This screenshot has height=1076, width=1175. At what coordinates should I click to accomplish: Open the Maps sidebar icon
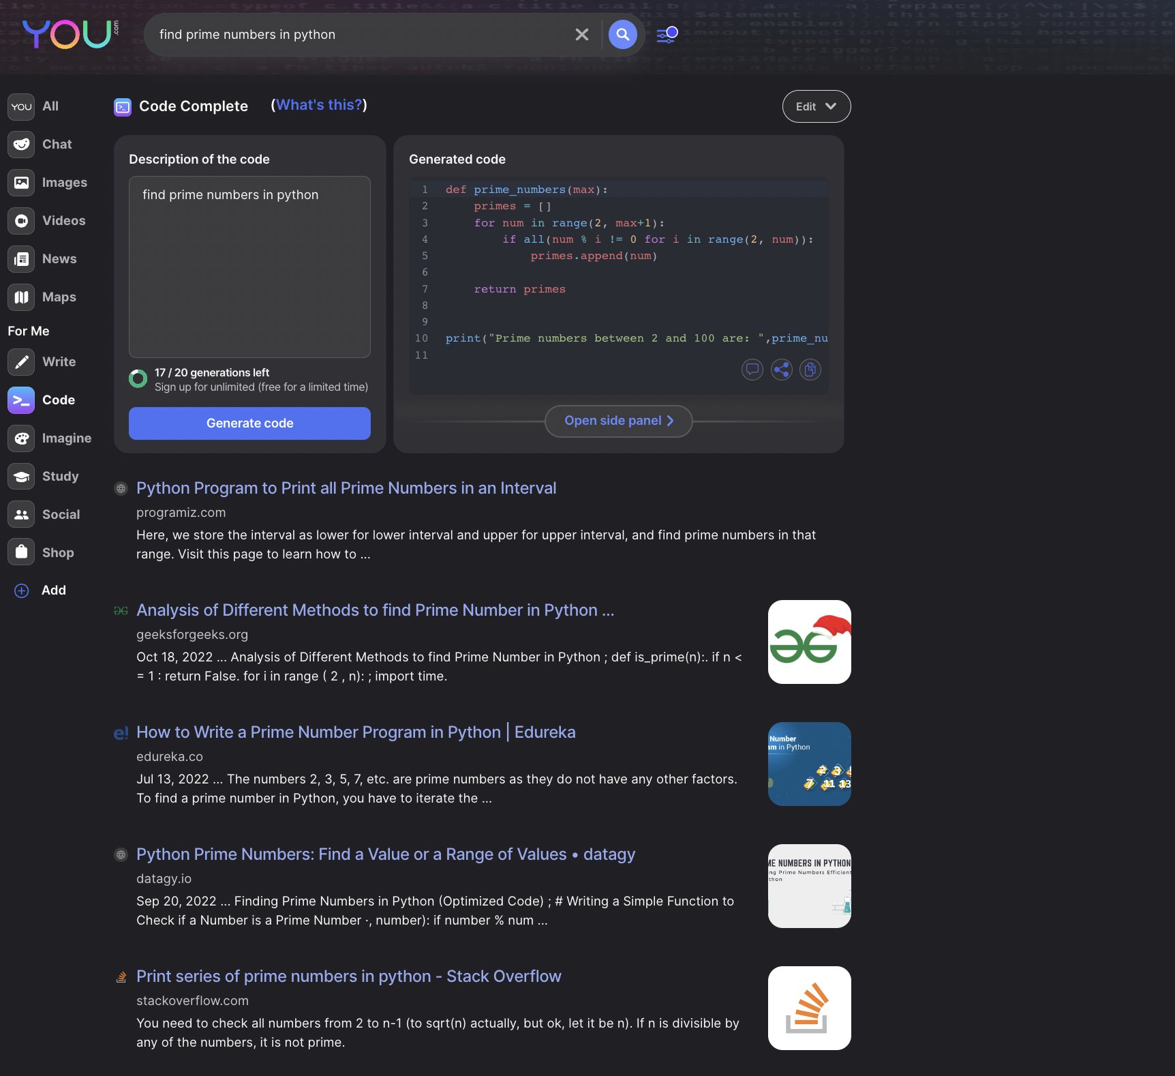coord(21,297)
